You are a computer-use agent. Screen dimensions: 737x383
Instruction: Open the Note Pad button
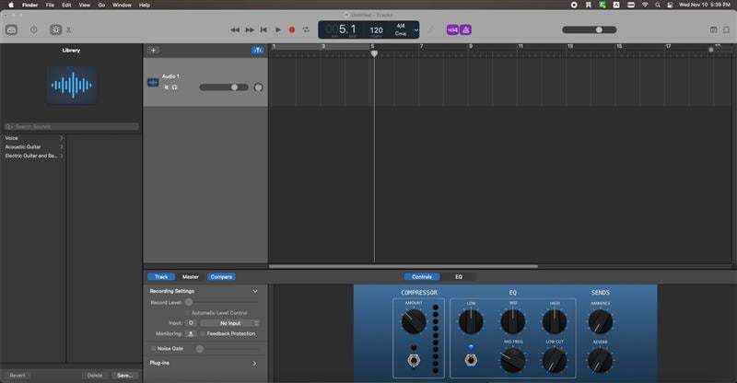click(713, 29)
